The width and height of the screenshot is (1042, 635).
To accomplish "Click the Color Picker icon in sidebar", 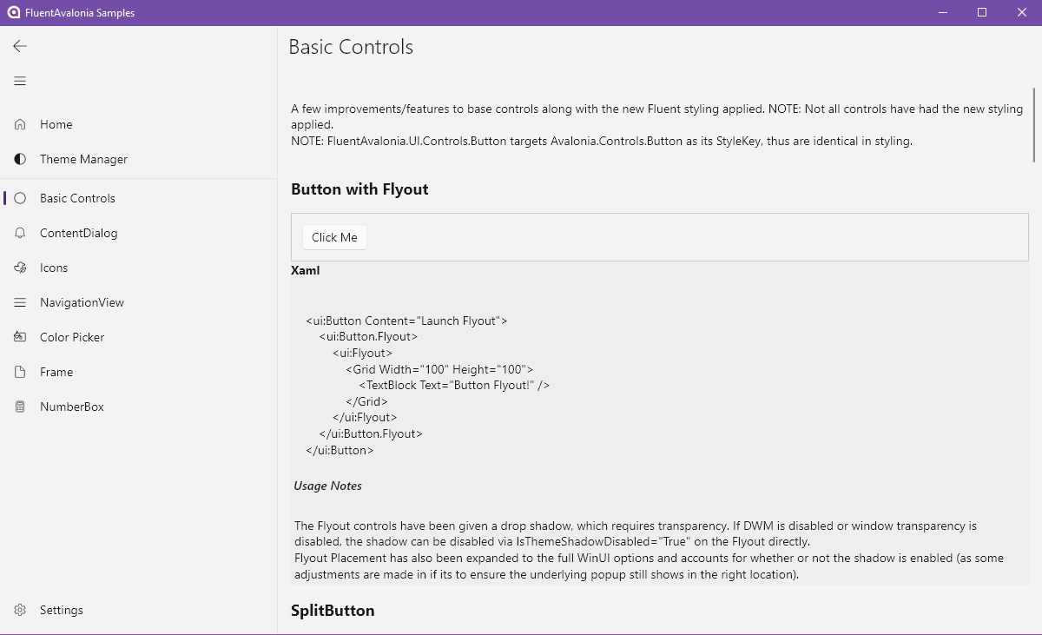I will 20,337.
